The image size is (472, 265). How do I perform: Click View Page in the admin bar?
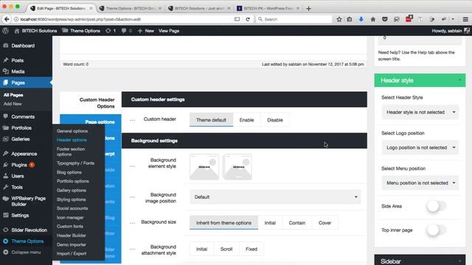pyautogui.click(x=169, y=31)
